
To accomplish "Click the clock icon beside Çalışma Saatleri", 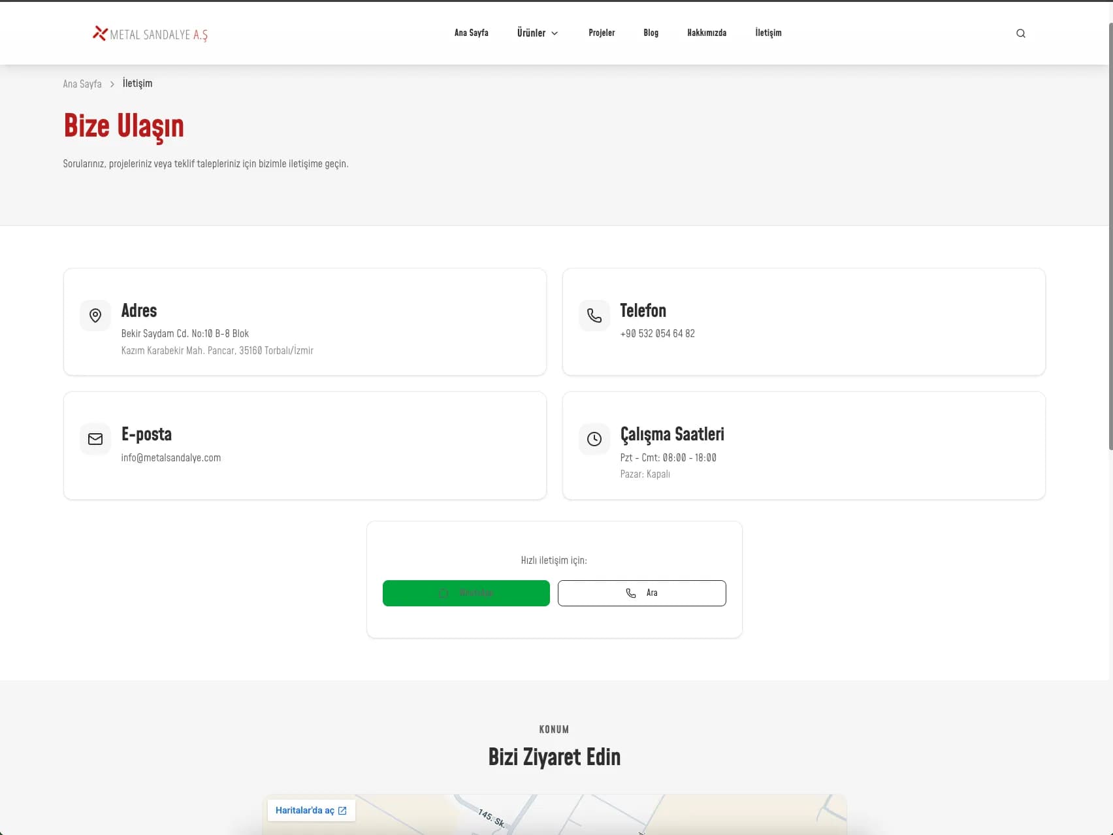I will (x=594, y=439).
